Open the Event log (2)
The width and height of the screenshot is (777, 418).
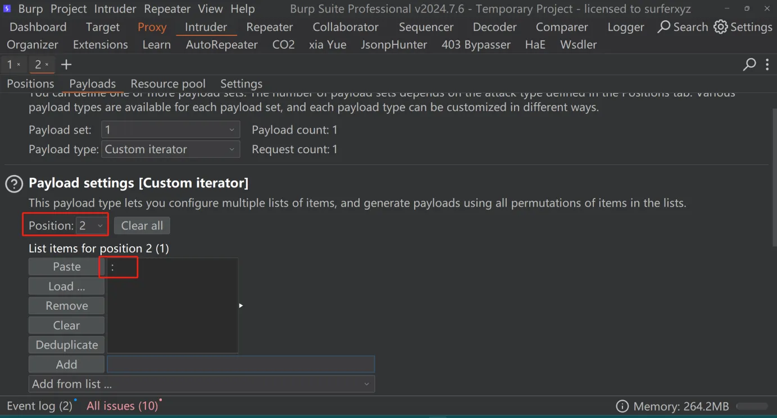coord(39,406)
